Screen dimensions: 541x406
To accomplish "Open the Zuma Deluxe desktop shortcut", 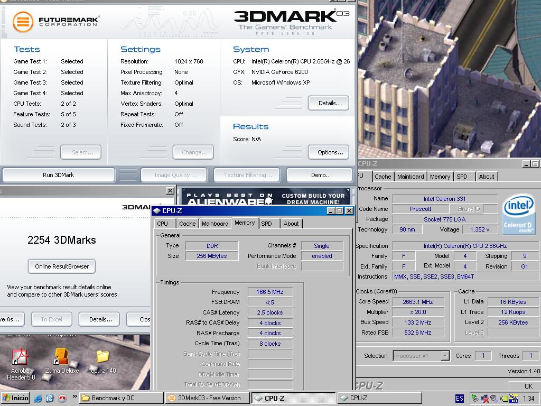I will (62, 361).
